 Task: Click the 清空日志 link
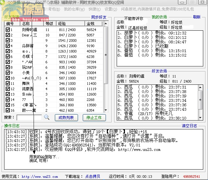[189, 126]
